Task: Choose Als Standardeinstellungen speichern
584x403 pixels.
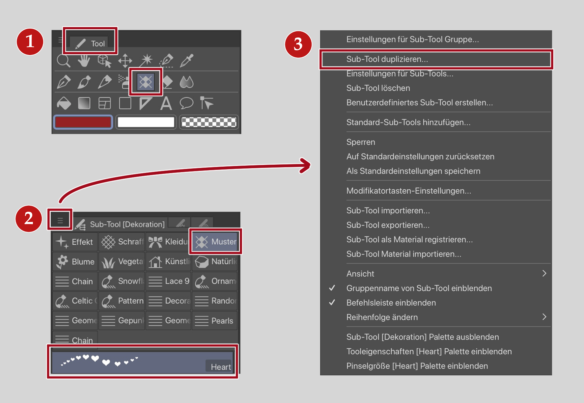Action: coord(436,171)
